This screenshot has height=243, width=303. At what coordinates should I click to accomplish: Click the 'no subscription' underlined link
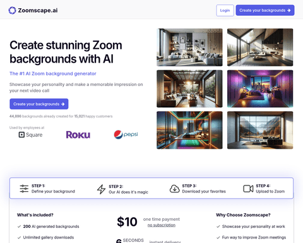click(x=162, y=225)
